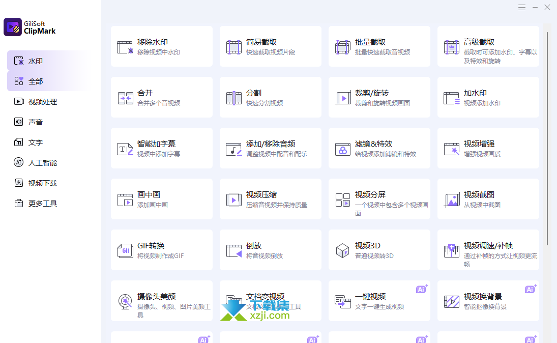Click the 增强视频画质 description text
This screenshot has width=557, height=343.
(x=482, y=154)
